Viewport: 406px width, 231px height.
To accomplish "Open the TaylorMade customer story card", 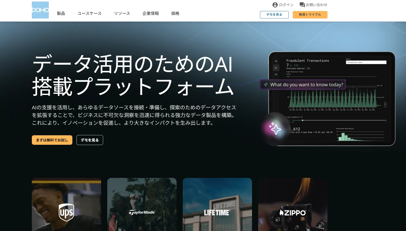I will pos(142,204).
